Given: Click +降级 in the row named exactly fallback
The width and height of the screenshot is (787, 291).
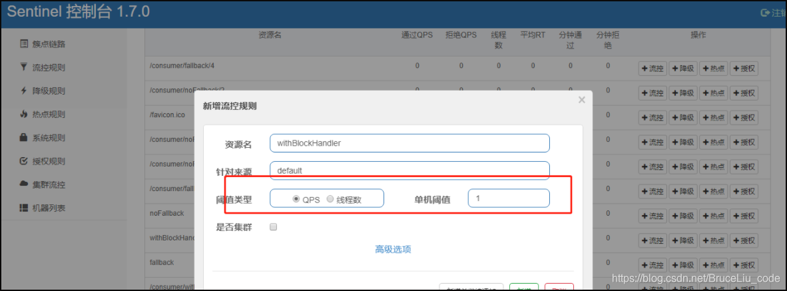Looking at the screenshot, I should point(683,266).
